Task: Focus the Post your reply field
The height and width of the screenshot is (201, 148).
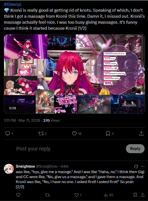Action: (69, 149)
